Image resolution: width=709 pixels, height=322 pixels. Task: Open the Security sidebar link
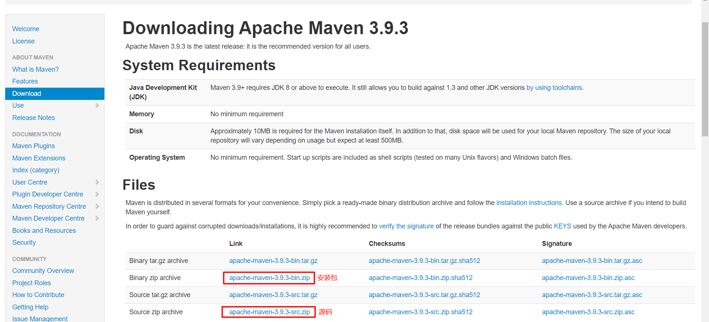24,243
